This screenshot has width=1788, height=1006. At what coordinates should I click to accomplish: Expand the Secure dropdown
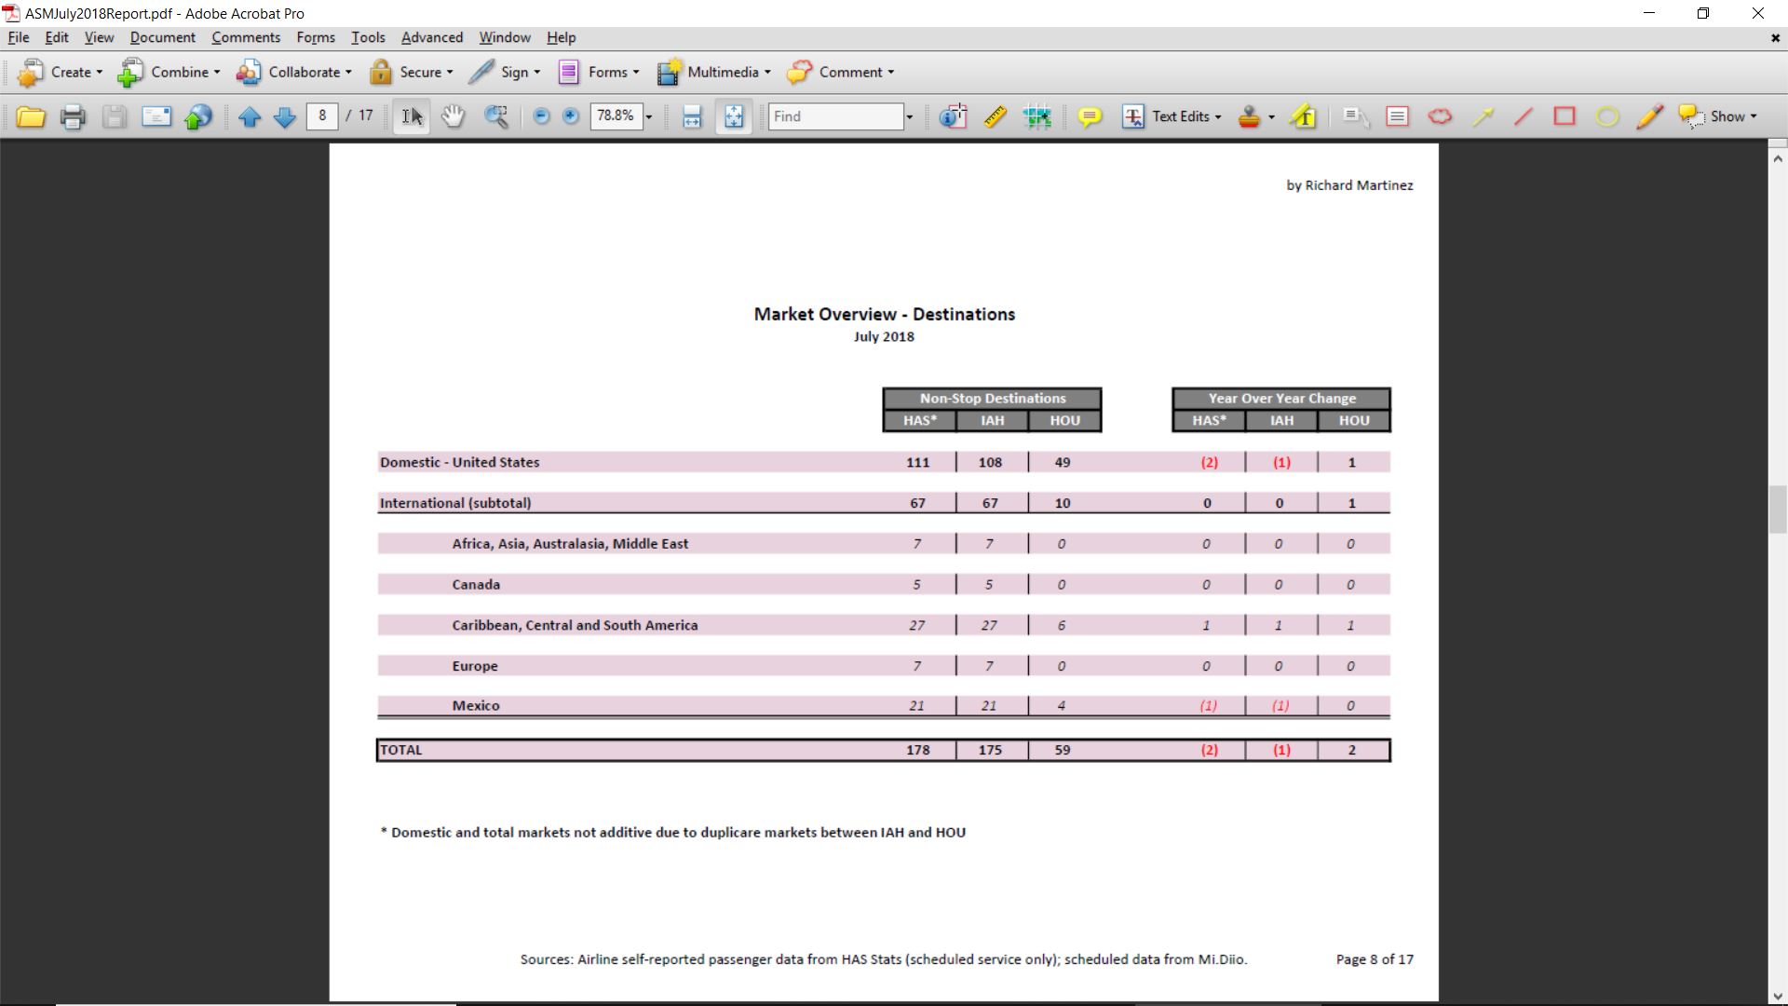[450, 72]
